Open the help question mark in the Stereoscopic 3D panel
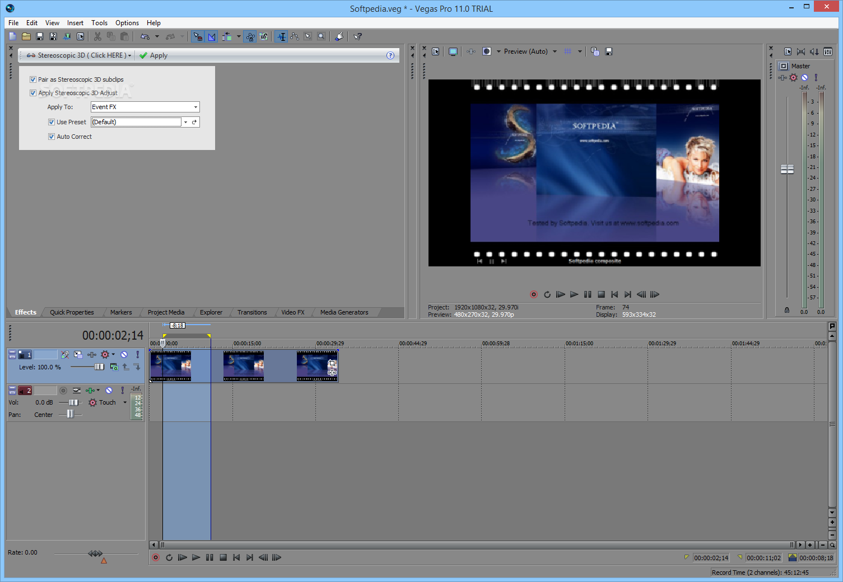 point(390,55)
